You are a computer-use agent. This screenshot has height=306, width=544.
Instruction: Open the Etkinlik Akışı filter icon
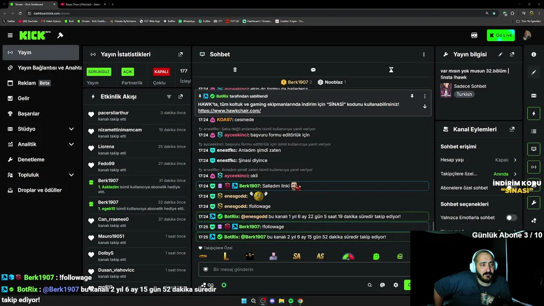[x=169, y=97]
